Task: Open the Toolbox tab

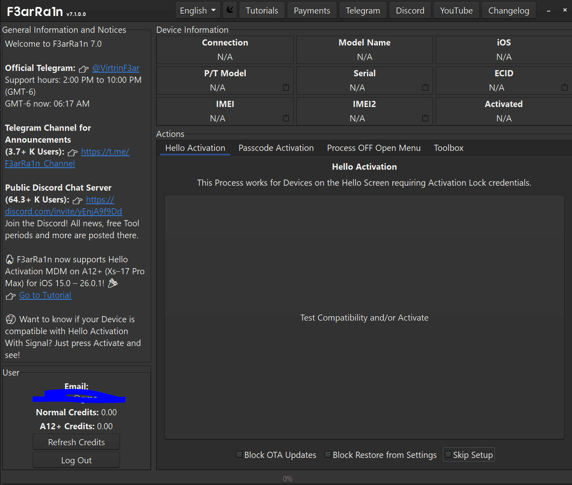Action: click(449, 148)
